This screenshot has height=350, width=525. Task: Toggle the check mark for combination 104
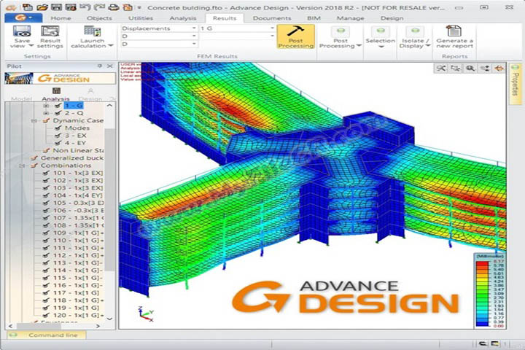coord(46,195)
